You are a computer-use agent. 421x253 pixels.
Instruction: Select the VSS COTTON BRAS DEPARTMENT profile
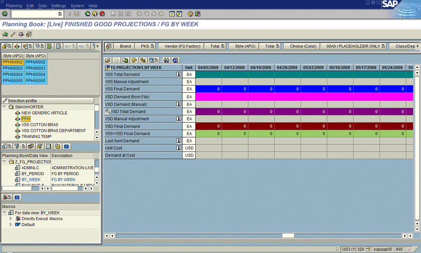[x=54, y=131]
